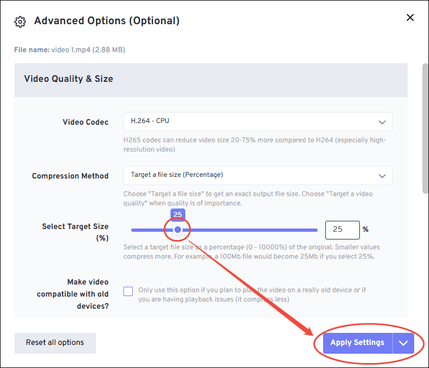Expand the arrow next to Apply Settings

404,343
